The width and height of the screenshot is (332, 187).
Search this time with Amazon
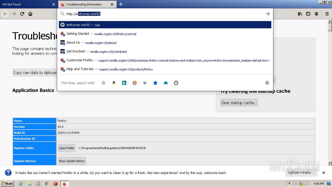pyautogui.click(x=114, y=83)
